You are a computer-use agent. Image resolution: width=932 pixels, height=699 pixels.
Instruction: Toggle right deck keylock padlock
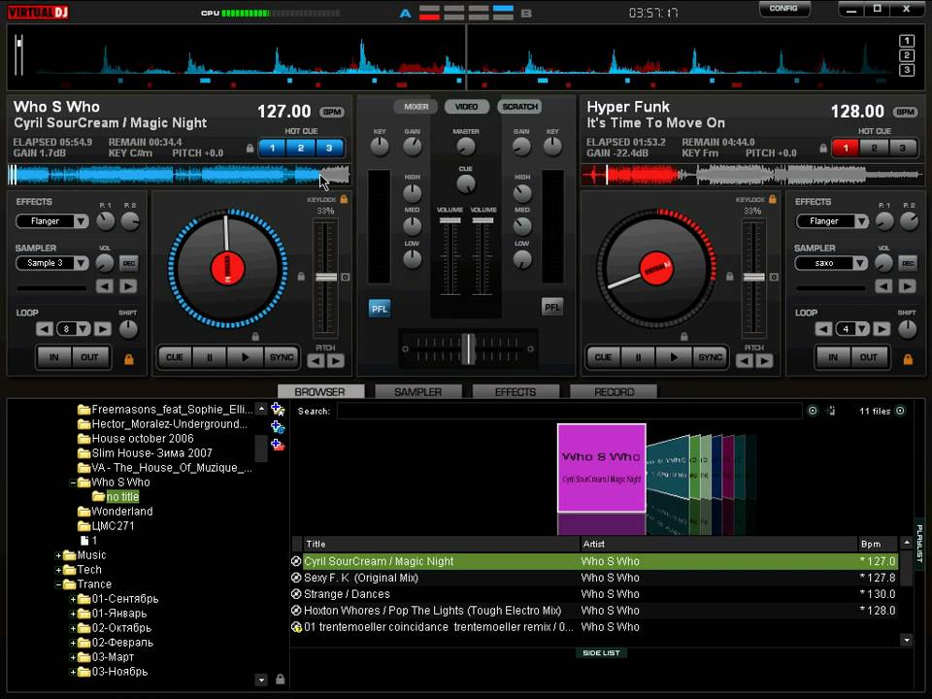coord(773,199)
